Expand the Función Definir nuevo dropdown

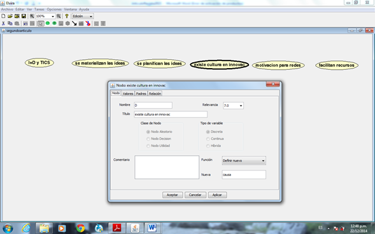point(244,161)
